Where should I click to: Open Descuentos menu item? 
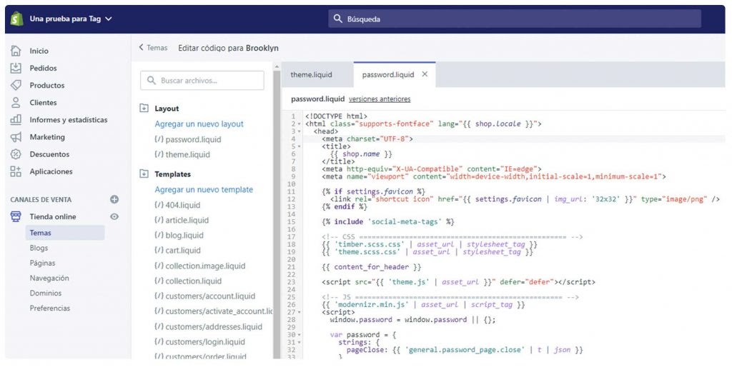[x=49, y=154]
